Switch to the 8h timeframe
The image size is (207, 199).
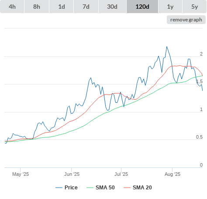[x=37, y=7]
